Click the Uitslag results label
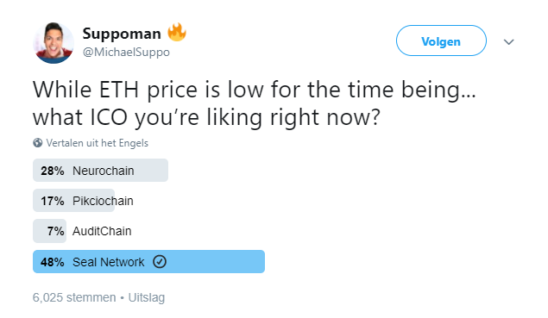Viewport: 548px width, 318px height. coord(147,297)
